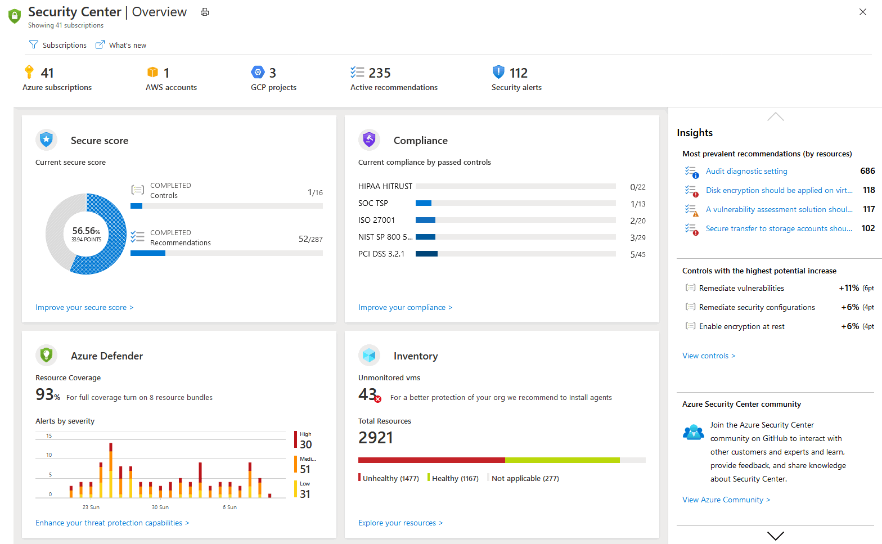Click the Azure subscriptions key icon
Image resolution: width=882 pixels, height=544 pixels.
click(x=29, y=72)
